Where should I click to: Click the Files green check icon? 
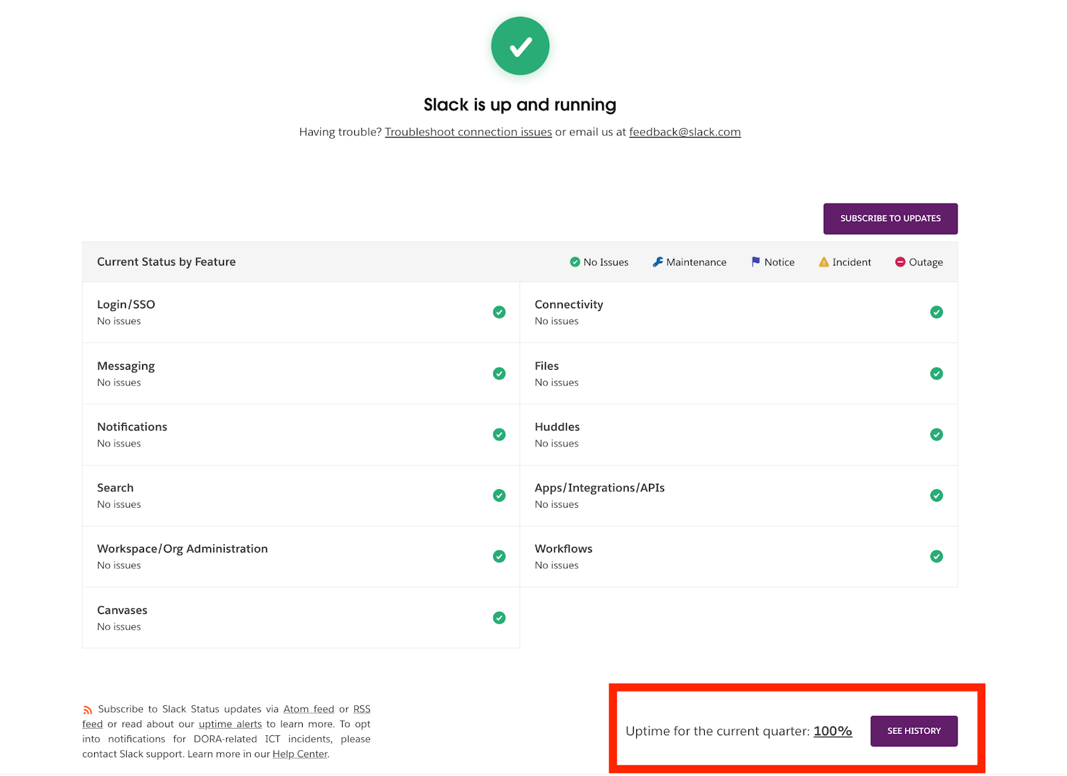tap(936, 374)
